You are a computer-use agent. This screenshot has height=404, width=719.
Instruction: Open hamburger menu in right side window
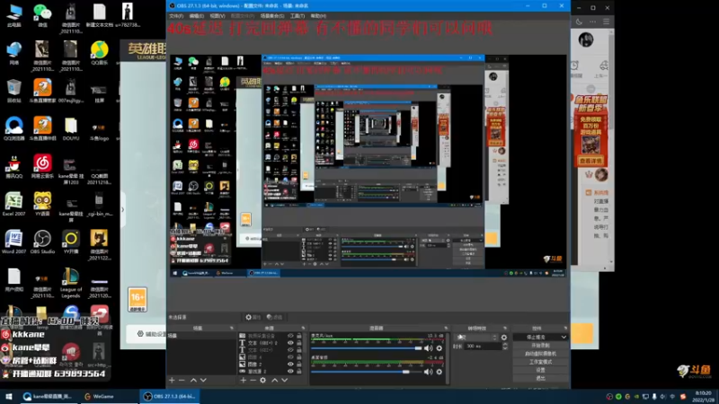(x=606, y=22)
